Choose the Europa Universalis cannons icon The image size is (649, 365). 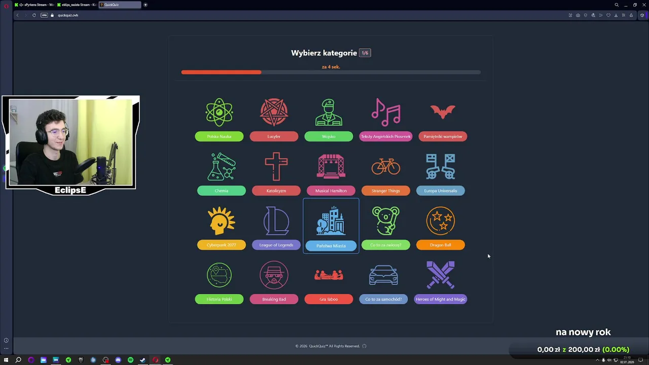[x=441, y=167]
